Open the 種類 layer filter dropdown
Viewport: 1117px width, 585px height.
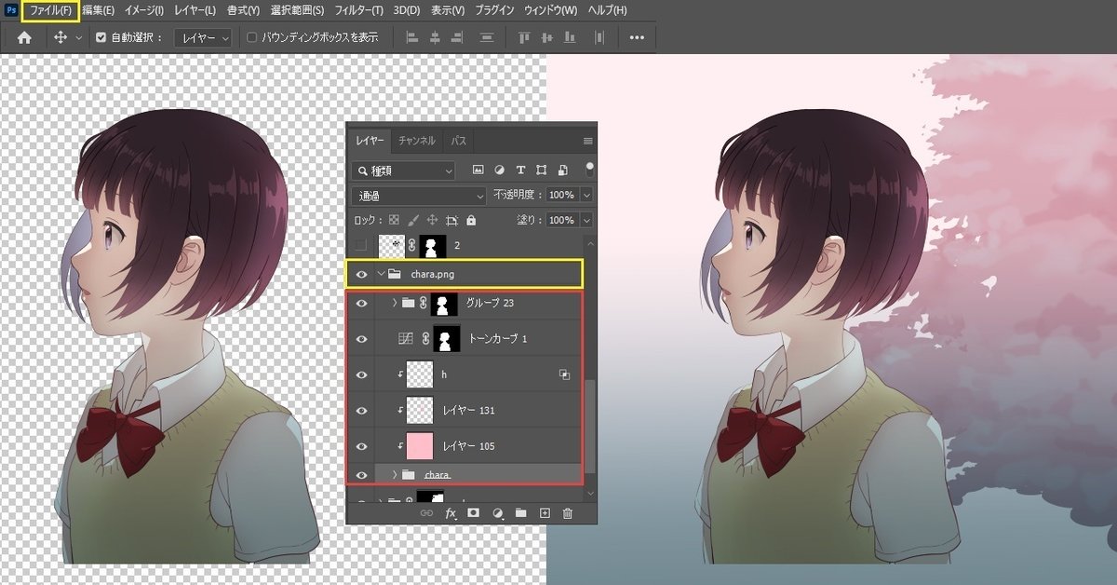(x=404, y=170)
